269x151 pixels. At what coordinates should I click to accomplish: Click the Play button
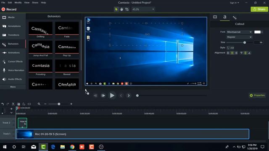pos(112,96)
